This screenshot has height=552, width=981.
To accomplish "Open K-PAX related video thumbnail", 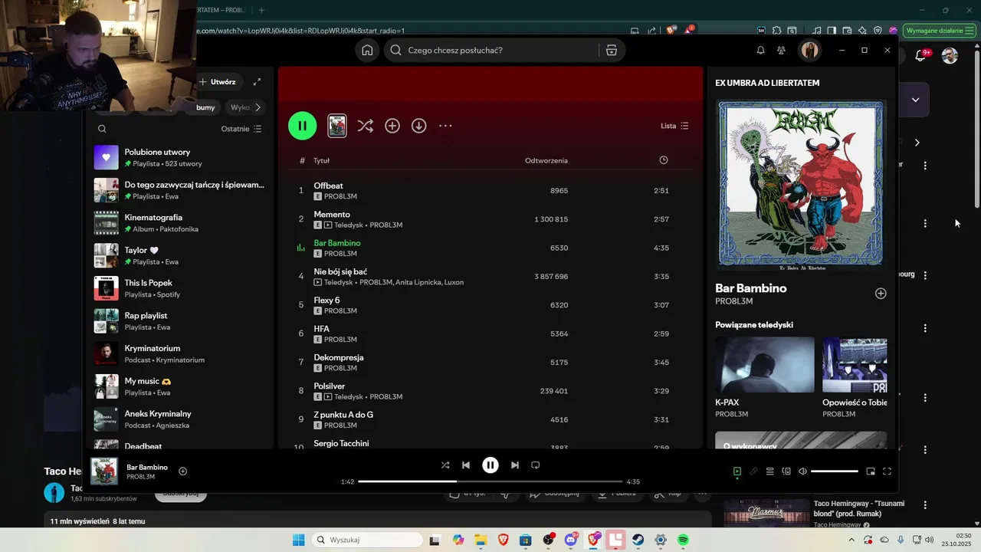I will (x=765, y=365).
